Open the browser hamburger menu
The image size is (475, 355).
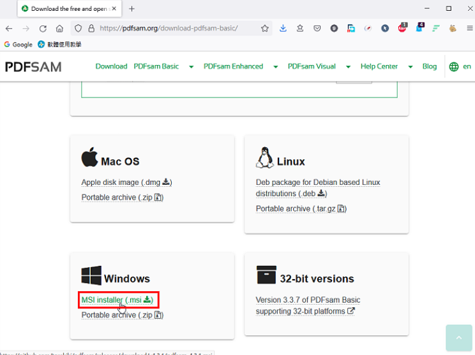470,28
